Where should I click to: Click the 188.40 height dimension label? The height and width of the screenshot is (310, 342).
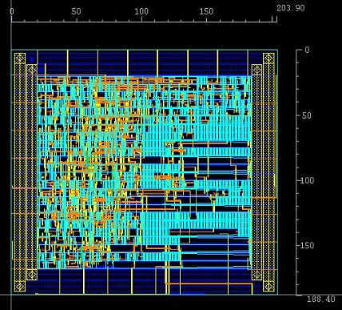(x=321, y=299)
